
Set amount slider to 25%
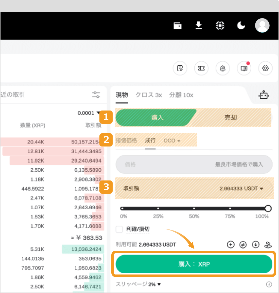(158, 208)
